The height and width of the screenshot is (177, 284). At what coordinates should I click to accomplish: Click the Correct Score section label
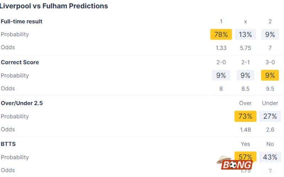(20, 62)
